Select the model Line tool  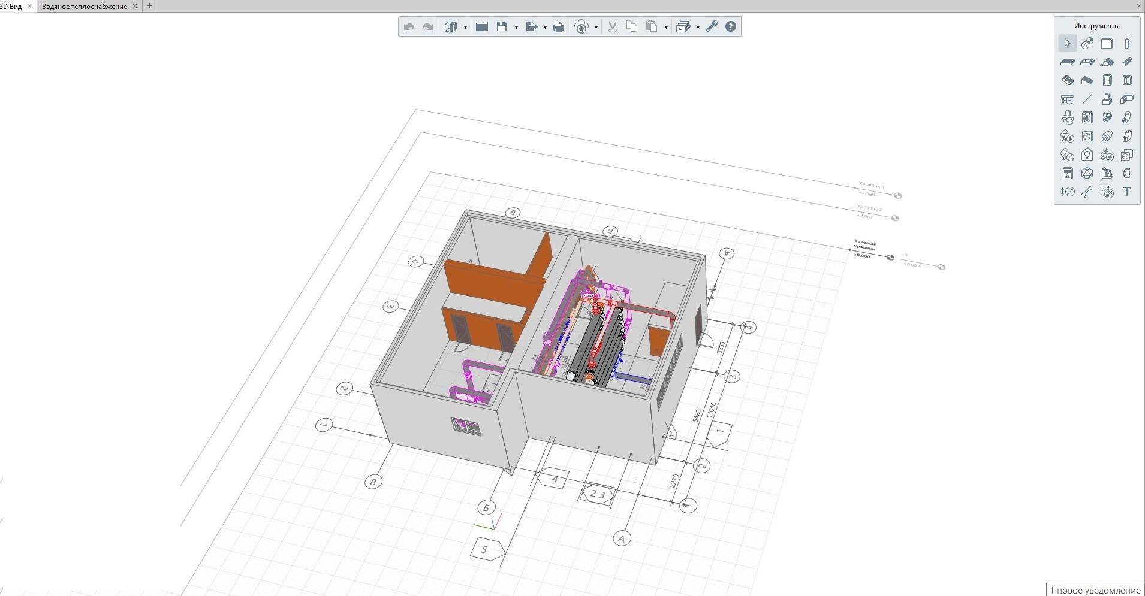coord(1087,99)
